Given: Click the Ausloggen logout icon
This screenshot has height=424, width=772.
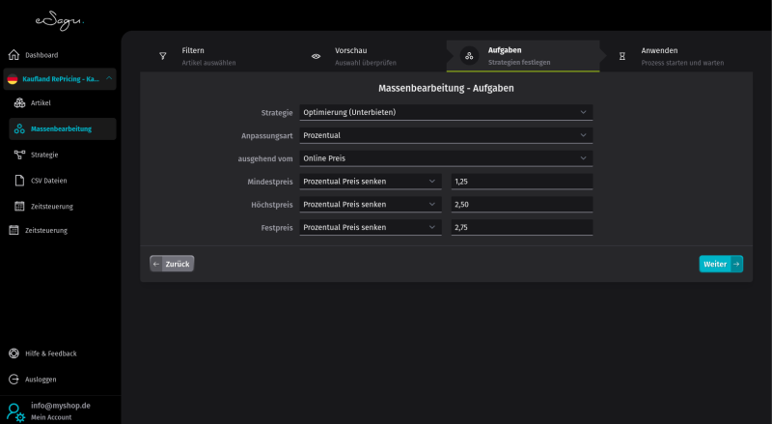Looking at the screenshot, I should click(14, 380).
